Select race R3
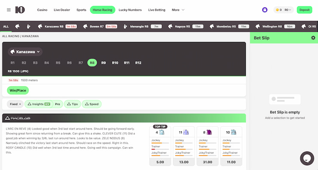 point(35,63)
